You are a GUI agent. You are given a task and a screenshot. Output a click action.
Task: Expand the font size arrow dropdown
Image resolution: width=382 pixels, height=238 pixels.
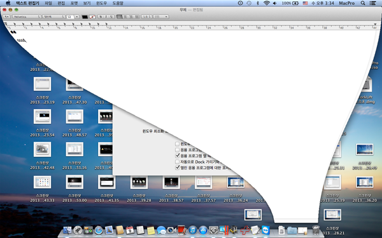77,17
